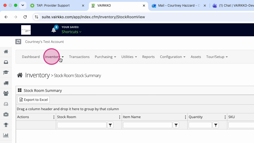Click the Stock Room Summary panel title
The width and height of the screenshot is (254, 143).
coord(43,91)
